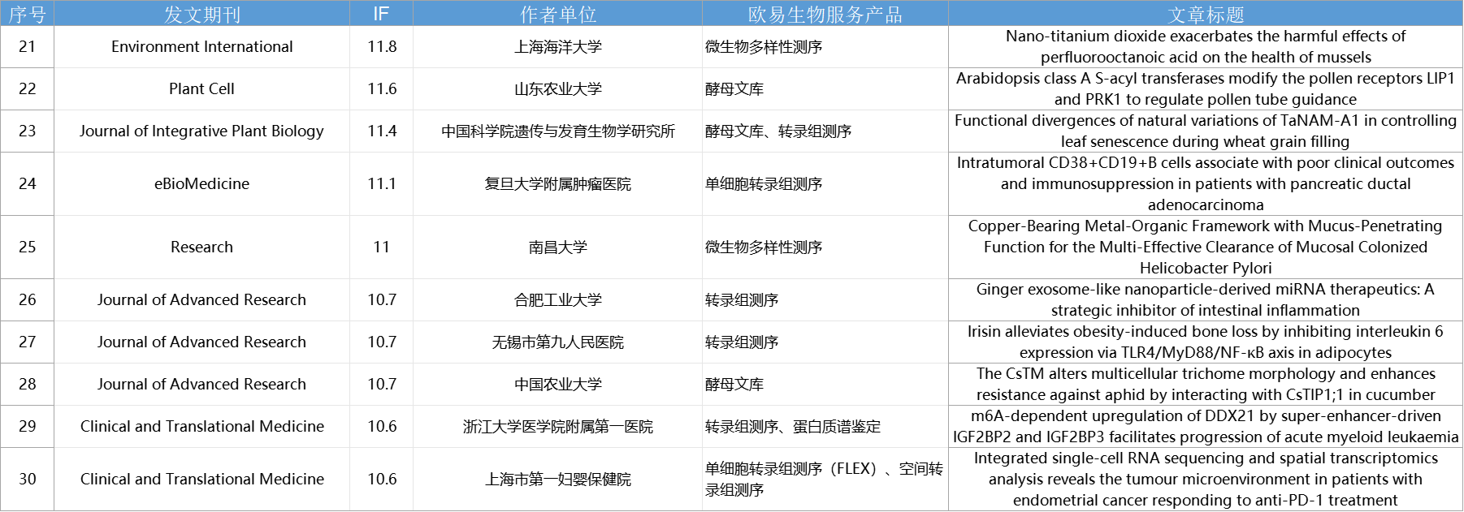Select the 南昌大学 affiliation cell
Screen dimensions: 1464x512
click(x=557, y=247)
